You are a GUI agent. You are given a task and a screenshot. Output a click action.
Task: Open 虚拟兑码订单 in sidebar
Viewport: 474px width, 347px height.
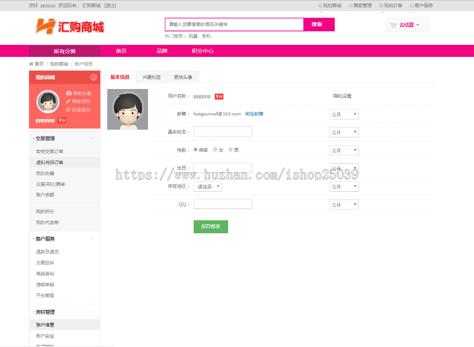[x=50, y=162]
